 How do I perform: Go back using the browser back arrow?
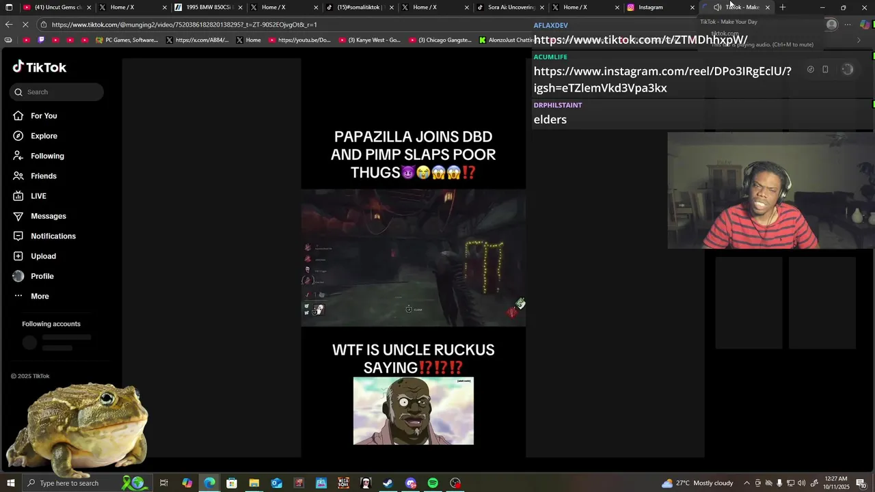click(x=9, y=25)
